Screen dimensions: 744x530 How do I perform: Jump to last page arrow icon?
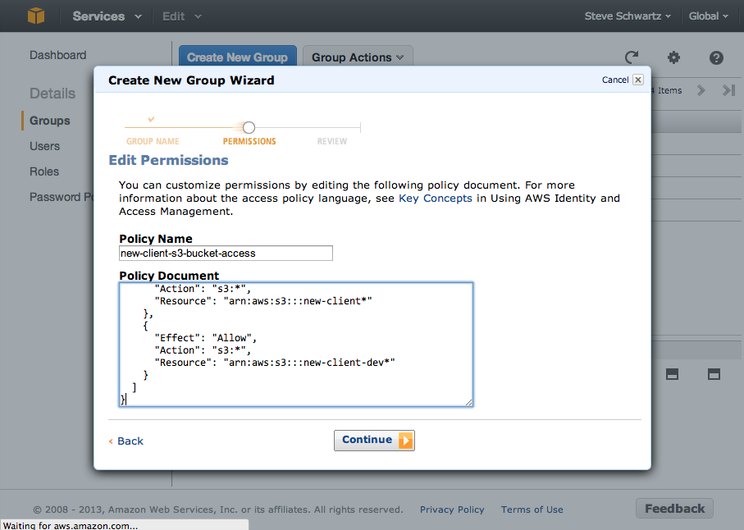pos(728,90)
